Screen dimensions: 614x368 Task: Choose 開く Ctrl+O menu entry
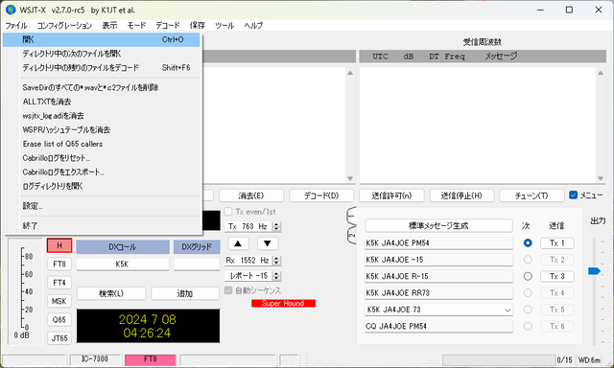(102, 39)
